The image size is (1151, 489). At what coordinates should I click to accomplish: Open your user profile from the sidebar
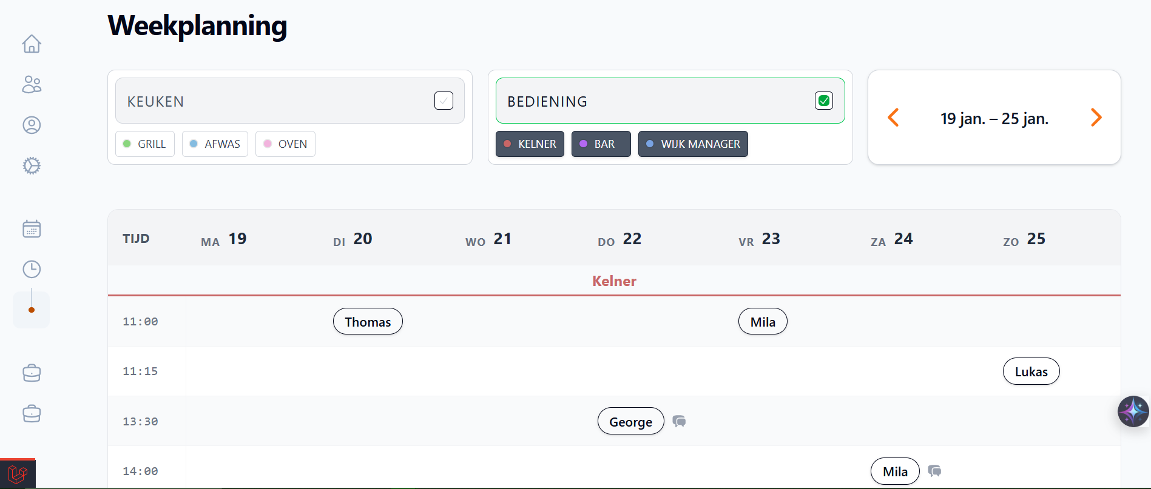coord(32,125)
